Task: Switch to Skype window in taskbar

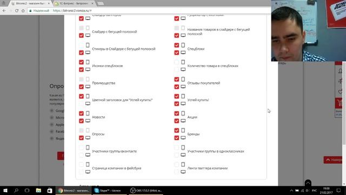Action: tap(109, 190)
